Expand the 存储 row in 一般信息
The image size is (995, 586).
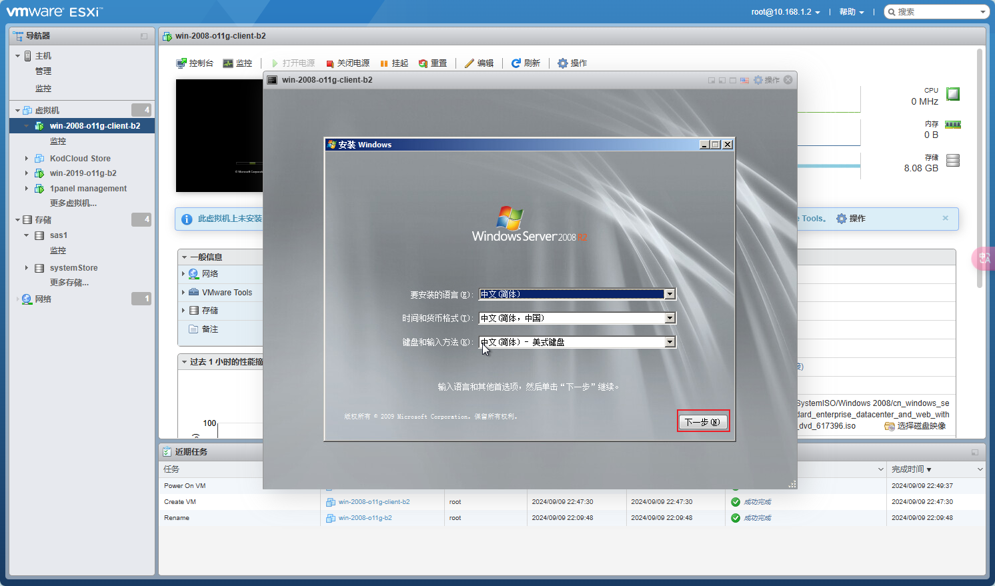click(183, 311)
